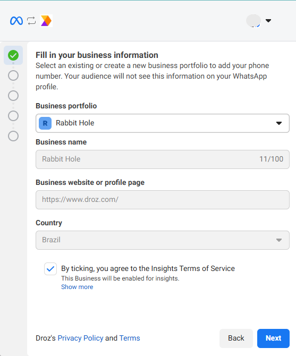This screenshot has width=296, height=356.
Task: Click the Next button
Action: pos(273,338)
